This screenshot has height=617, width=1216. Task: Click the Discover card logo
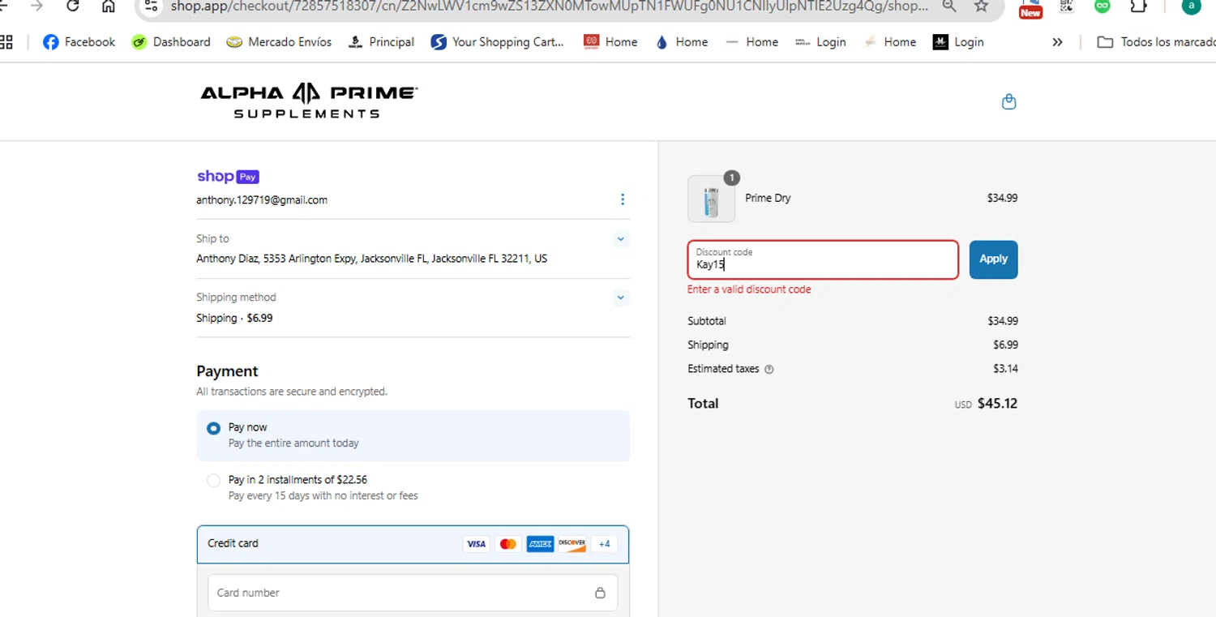[572, 544]
